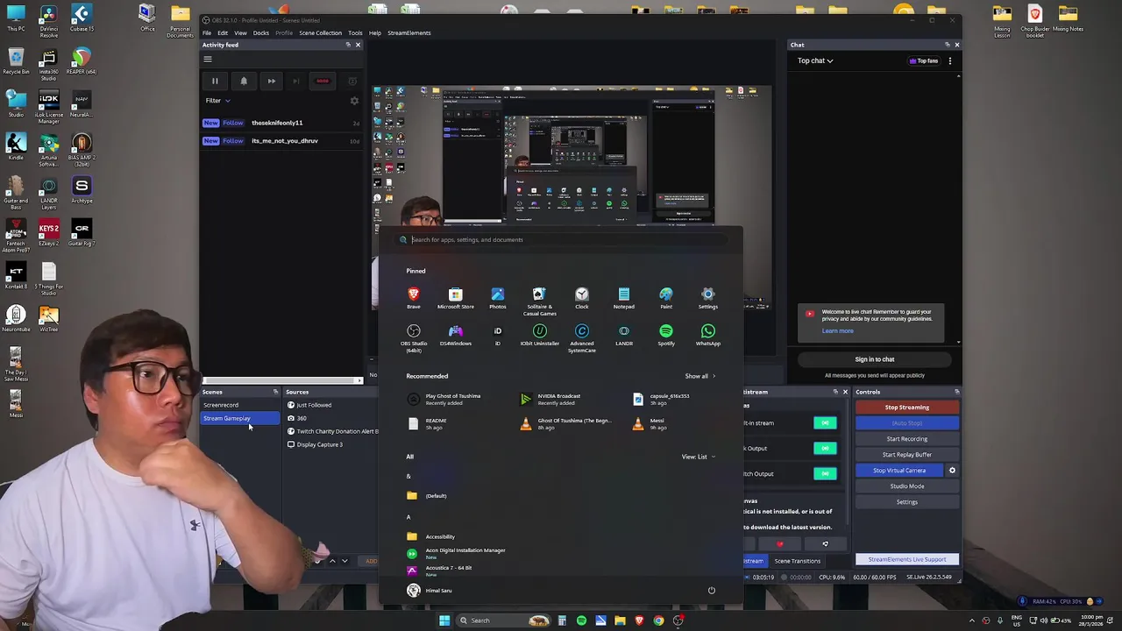Open Spotify from taskbar
1122x631 pixels.
pyautogui.click(x=581, y=620)
